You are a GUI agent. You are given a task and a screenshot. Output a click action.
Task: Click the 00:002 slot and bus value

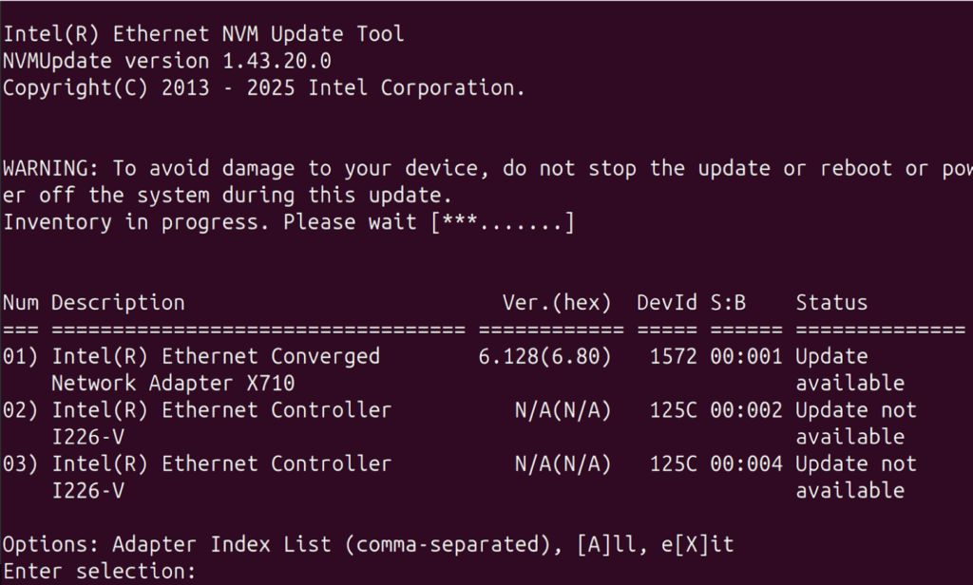point(746,410)
